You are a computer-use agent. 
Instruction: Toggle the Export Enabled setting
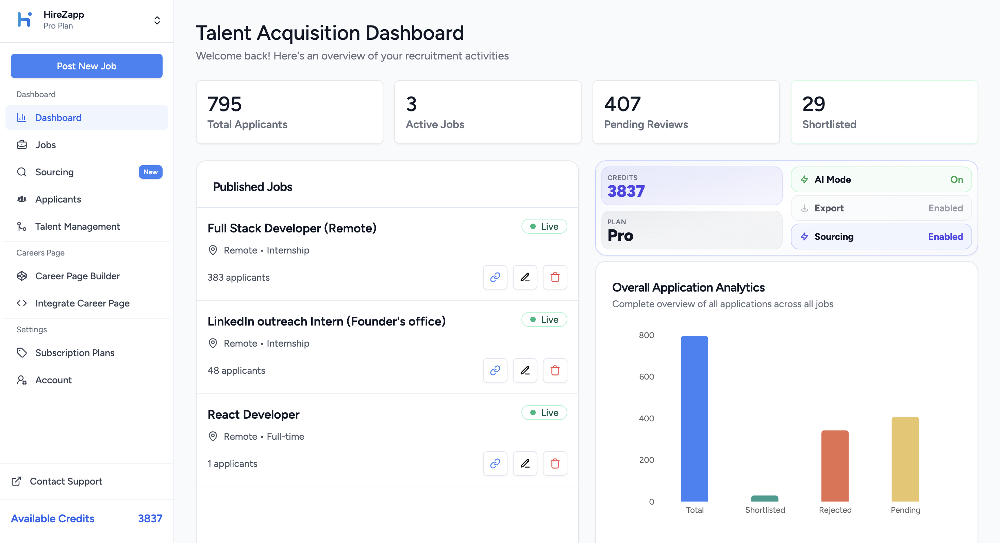[x=881, y=208]
